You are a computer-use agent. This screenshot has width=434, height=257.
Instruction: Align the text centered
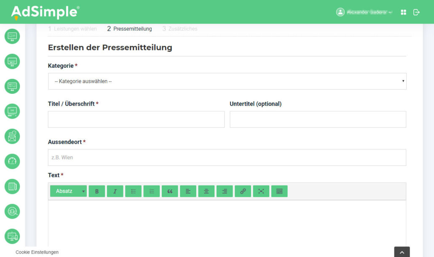point(206,191)
